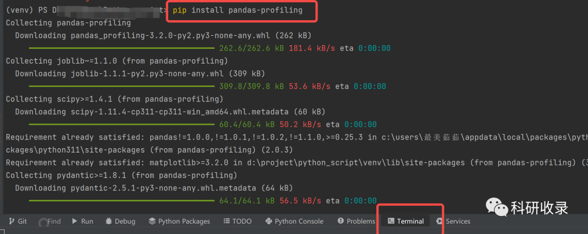Click the Python Console snake icon

(x=268, y=222)
